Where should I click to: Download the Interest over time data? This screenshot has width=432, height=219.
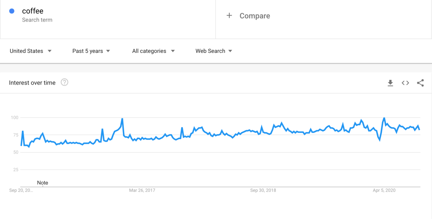[390, 83]
